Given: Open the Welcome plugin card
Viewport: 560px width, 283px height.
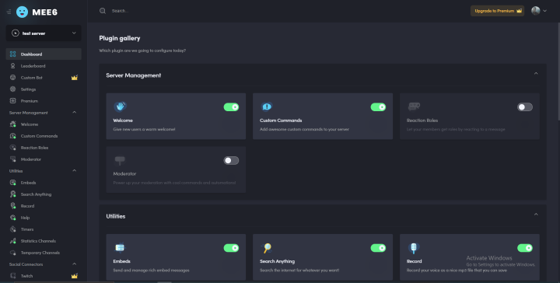Looking at the screenshot, I should point(176,116).
